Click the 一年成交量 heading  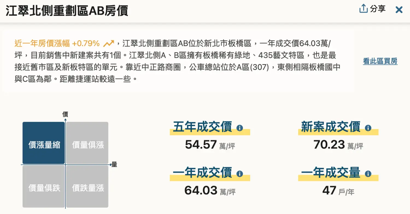click(x=331, y=173)
